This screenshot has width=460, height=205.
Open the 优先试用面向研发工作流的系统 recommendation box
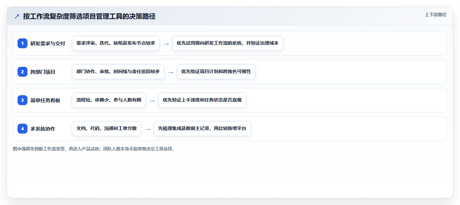(x=228, y=43)
